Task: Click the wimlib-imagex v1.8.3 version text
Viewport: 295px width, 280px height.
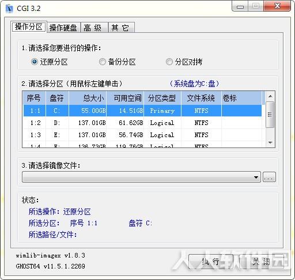Action: coord(51,256)
